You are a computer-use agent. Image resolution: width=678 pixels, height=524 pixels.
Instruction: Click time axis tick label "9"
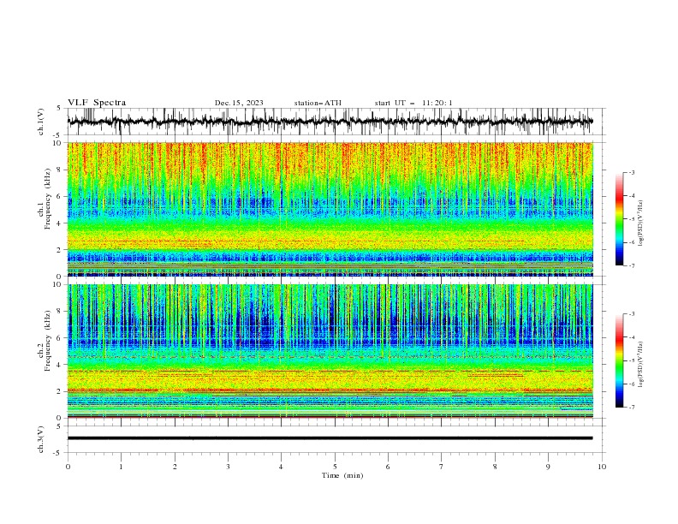pos(548,467)
